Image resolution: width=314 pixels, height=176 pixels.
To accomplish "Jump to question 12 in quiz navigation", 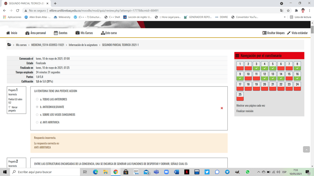I will (264, 76).
